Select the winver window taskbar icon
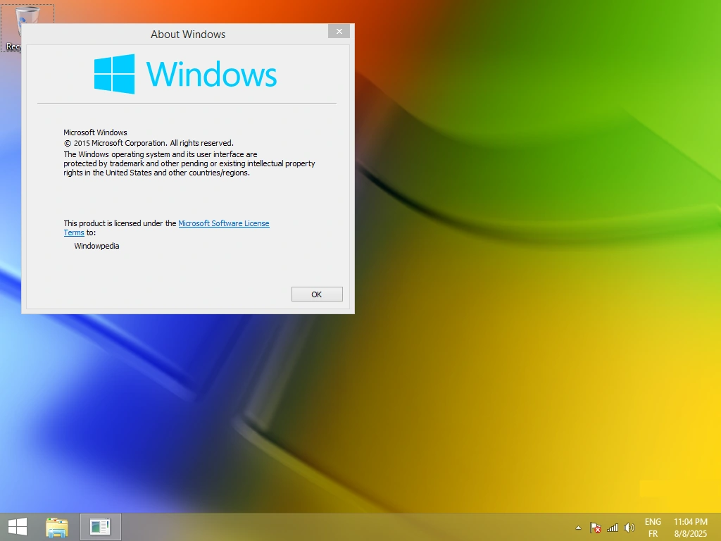The image size is (721, 541). [100, 526]
